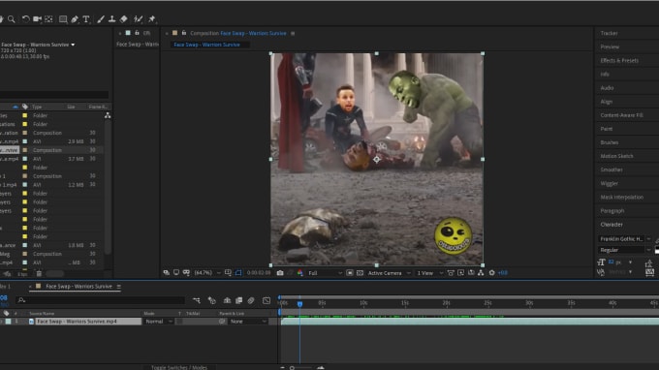Open blending Mode dropdown showing Normal
Screen dimensions: 659x370
[158, 322]
